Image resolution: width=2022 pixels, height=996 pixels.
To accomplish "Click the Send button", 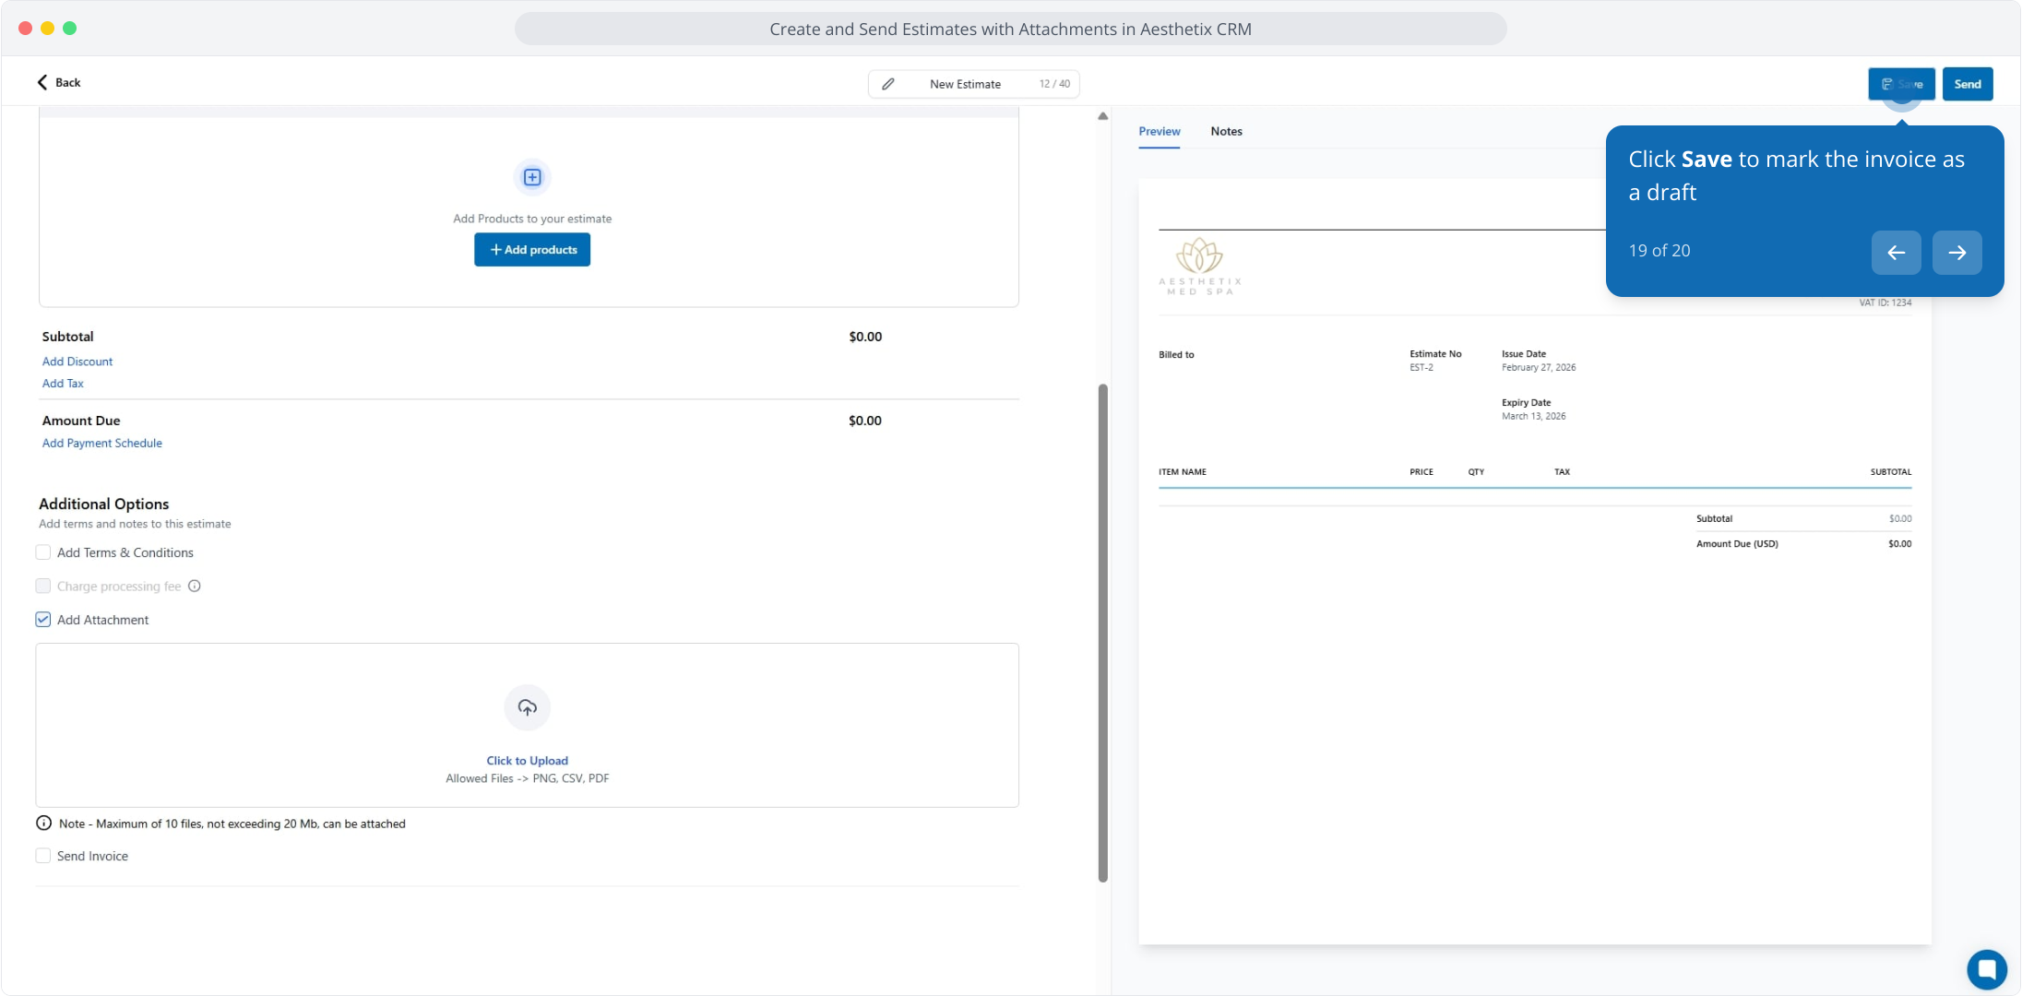I will [x=1967, y=84].
